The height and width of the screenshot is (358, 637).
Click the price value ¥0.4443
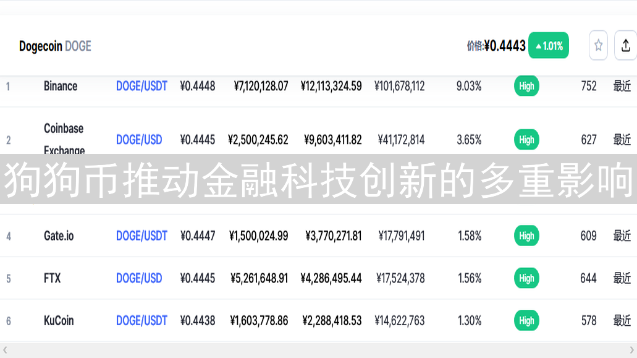point(505,46)
